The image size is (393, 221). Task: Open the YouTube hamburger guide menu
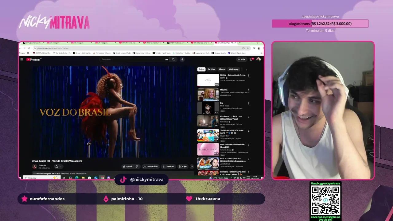click(22, 60)
